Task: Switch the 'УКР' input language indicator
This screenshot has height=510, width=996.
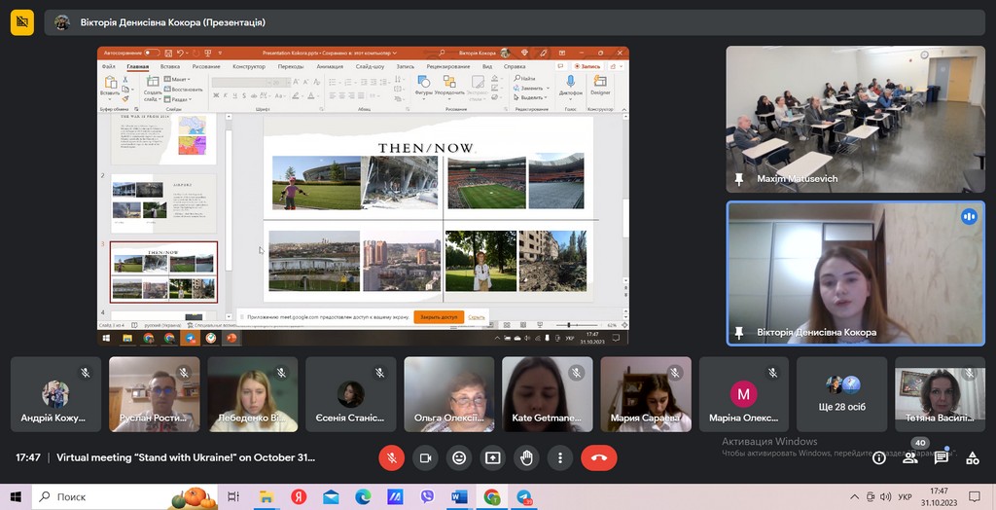Action: [906, 496]
